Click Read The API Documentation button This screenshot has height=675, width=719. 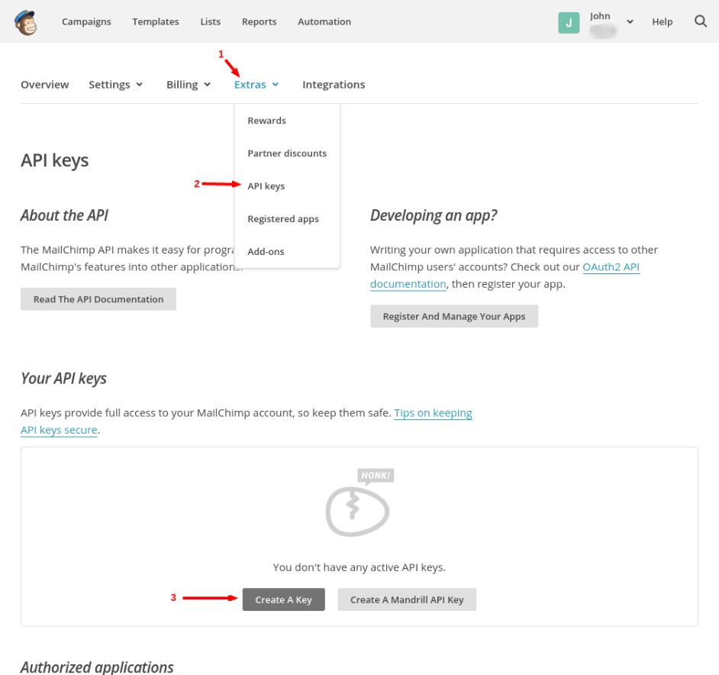point(98,299)
